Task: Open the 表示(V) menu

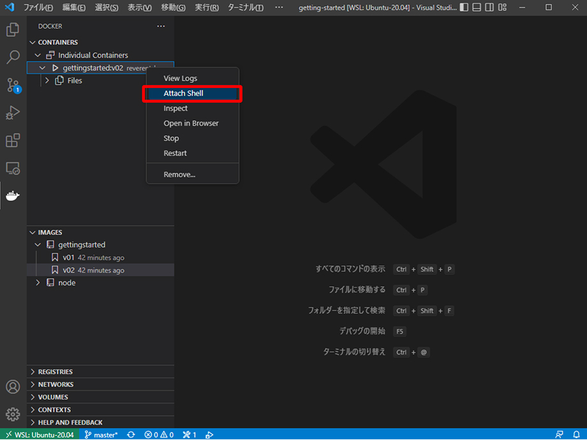Action: [x=140, y=8]
